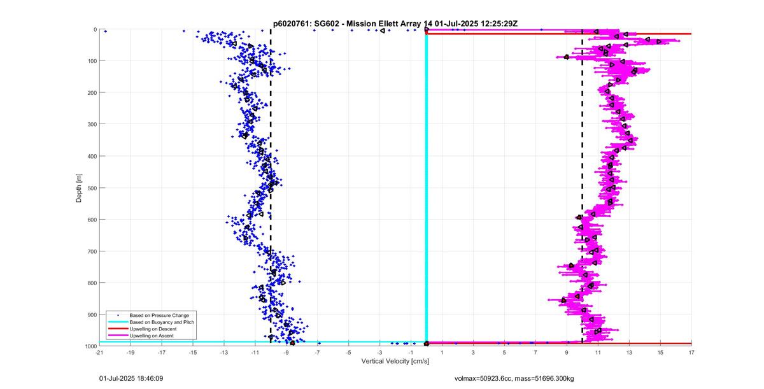
Task: Click the red line sample in the legend
Action: point(117,329)
